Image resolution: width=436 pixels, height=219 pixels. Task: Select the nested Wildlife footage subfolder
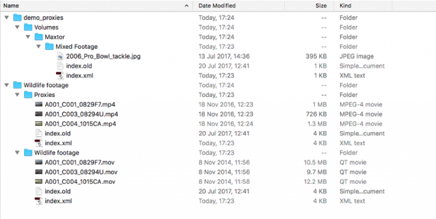tap(57, 153)
